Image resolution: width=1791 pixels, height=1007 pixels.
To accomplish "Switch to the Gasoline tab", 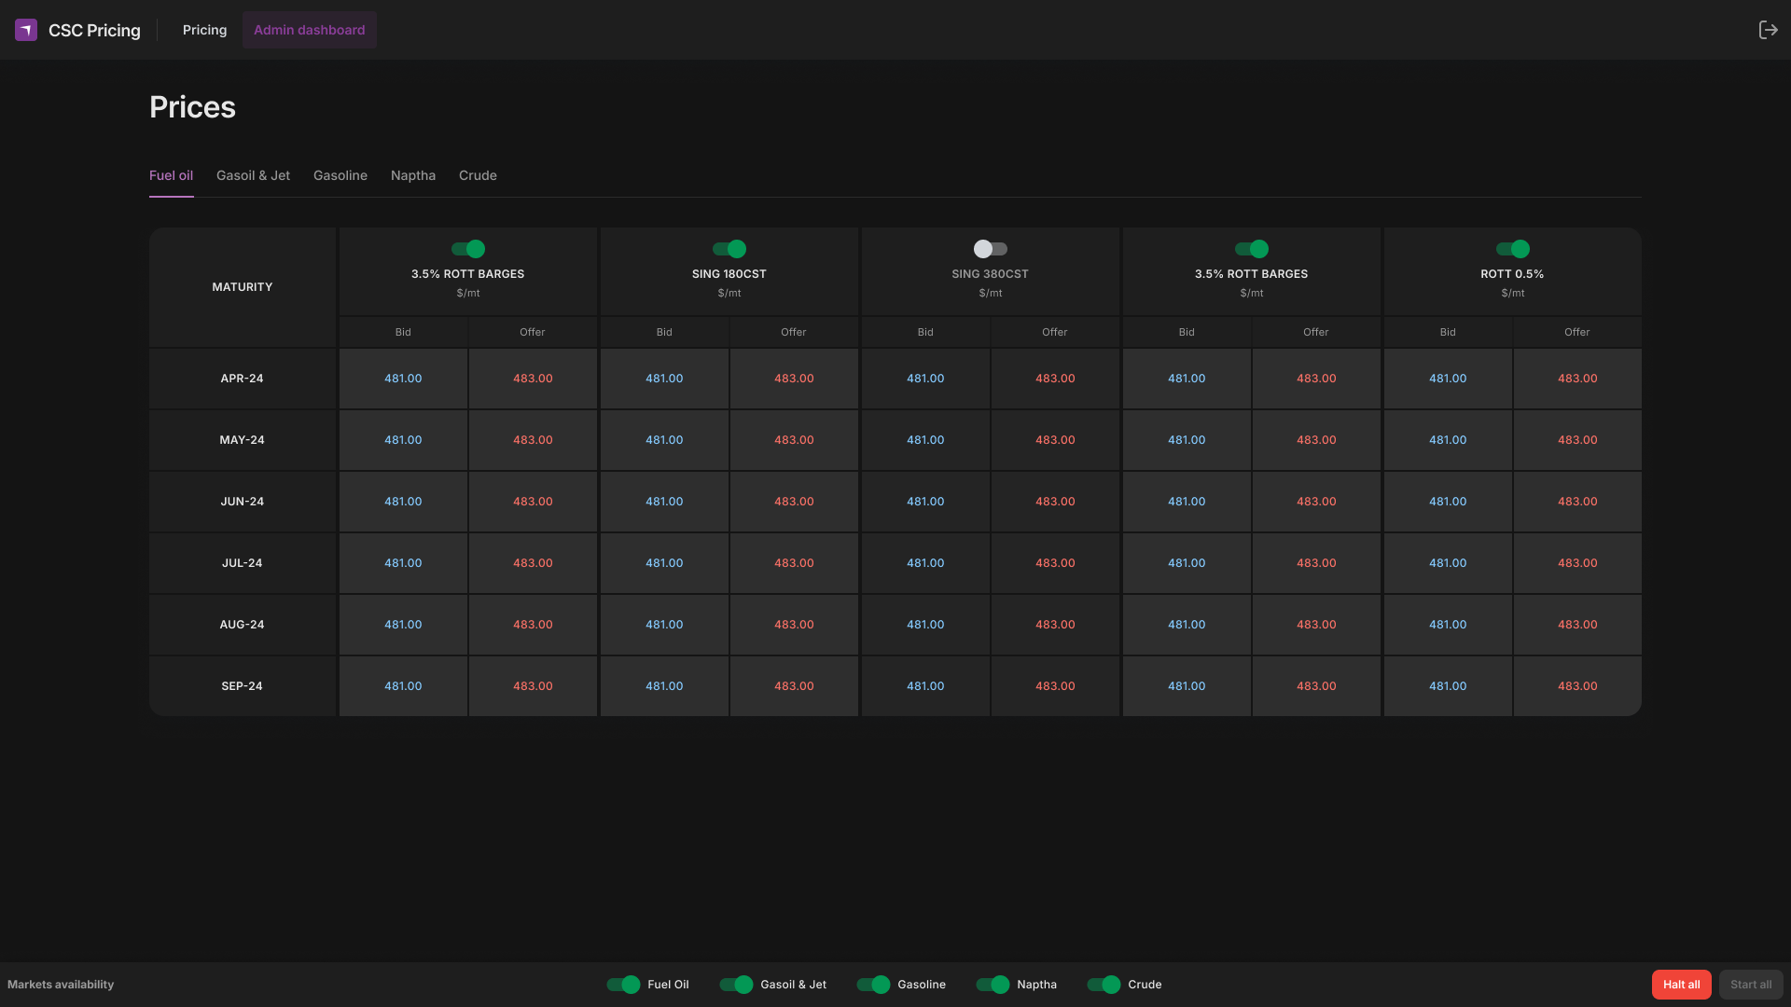I will tap(340, 175).
